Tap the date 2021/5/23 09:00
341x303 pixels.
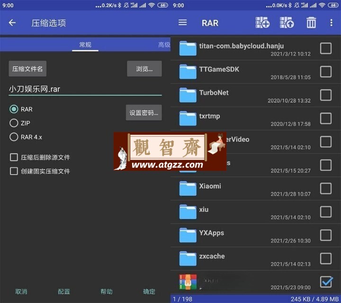tap(290, 287)
